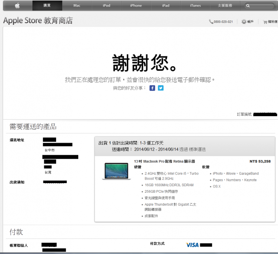The height and width of the screenshot is (254, 278).
Task: Click the 2.4GHz Intel Core i5 spec line
Action: pos(172,176)
